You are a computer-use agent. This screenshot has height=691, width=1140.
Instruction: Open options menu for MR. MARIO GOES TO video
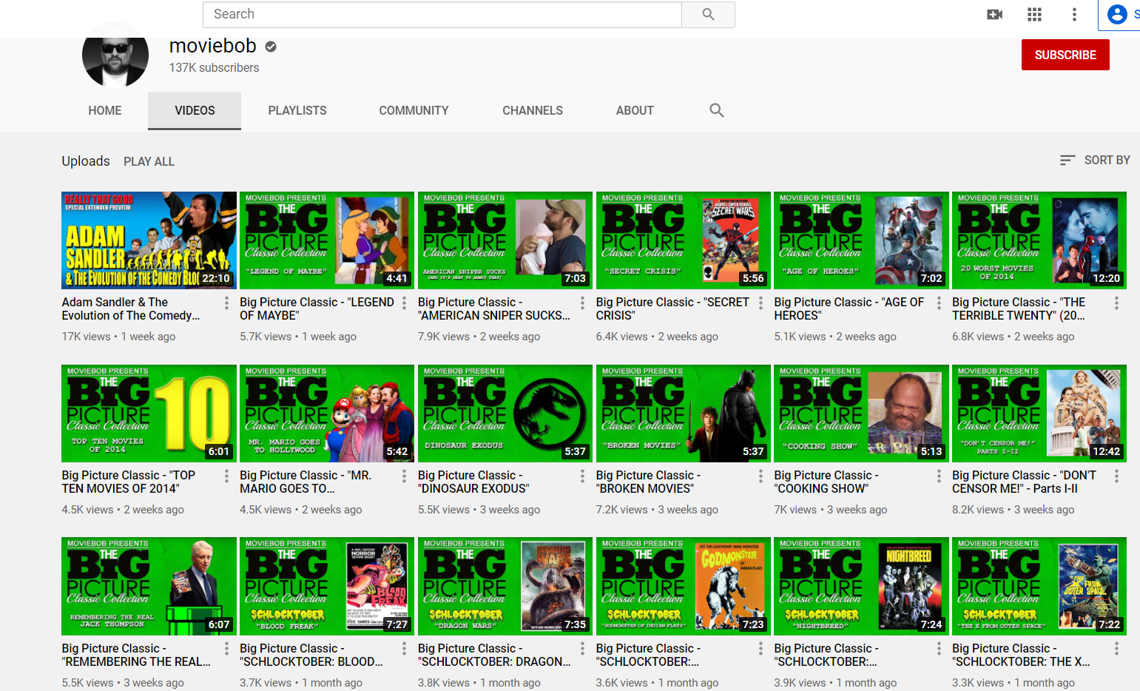pyautogui.click(x=404, y=476)
